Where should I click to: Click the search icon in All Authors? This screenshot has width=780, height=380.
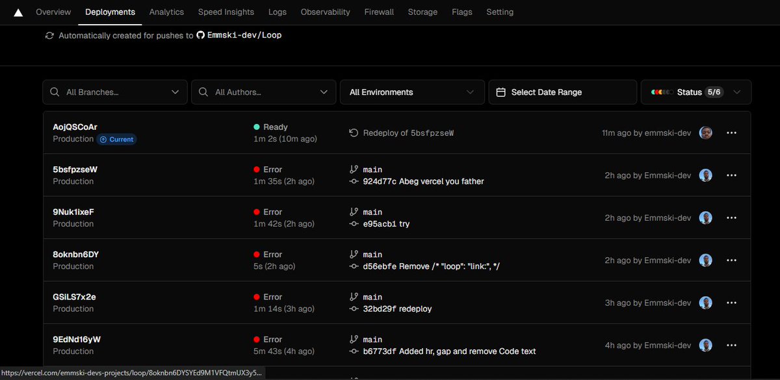pyautogui.click(x=203, y=92)
